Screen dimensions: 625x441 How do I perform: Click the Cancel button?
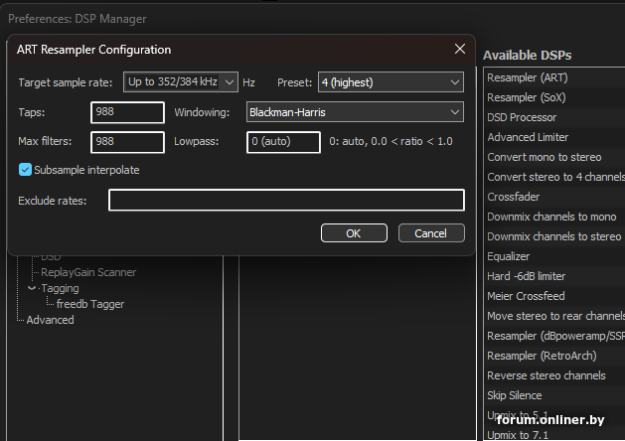point(431,233)
